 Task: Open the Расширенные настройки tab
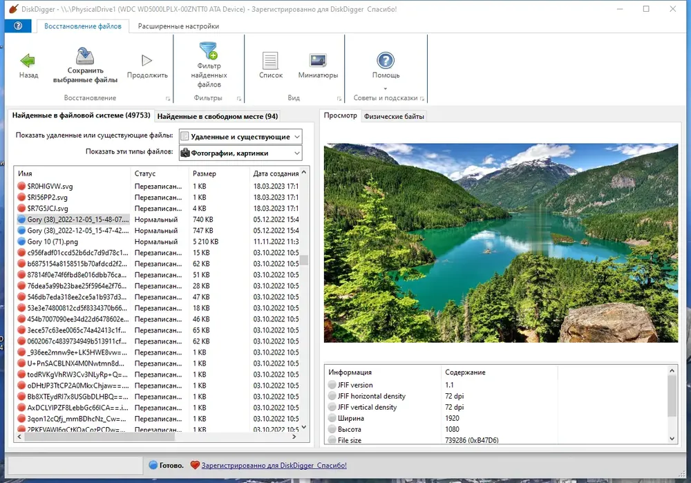pos(178,26)
